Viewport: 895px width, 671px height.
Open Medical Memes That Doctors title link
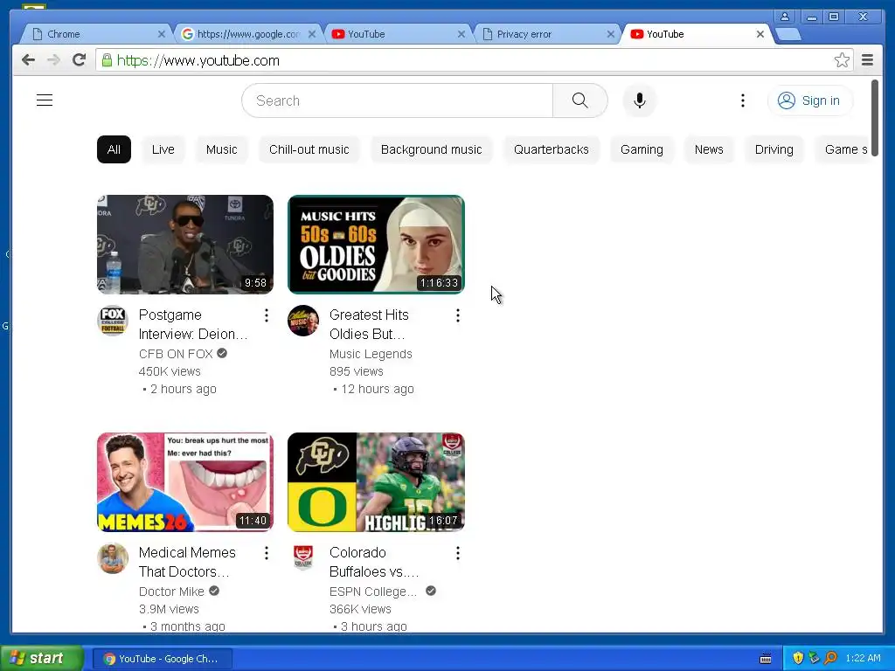tap(187, 562)
